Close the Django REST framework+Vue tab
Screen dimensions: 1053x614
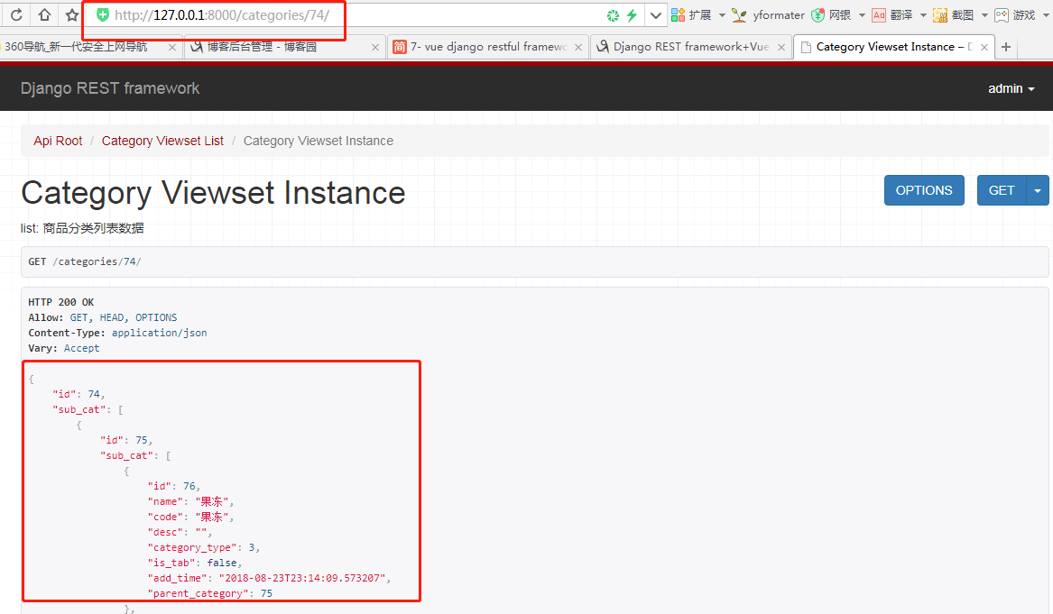point(781,48)
